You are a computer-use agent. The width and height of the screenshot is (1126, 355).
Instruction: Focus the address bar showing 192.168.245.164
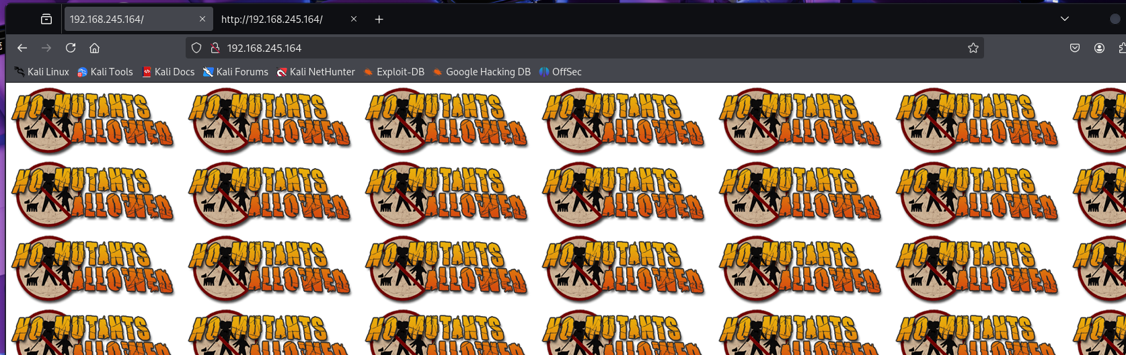(x=585, y=48)
